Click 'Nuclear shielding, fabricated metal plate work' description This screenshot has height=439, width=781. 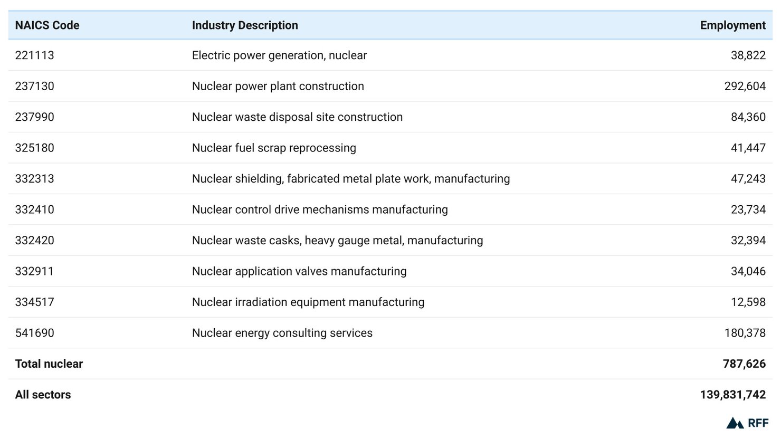[x=351, y=179]
